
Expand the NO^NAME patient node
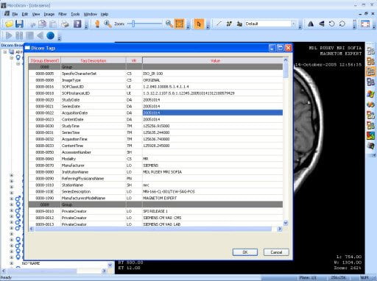click(x=11, y=263)
